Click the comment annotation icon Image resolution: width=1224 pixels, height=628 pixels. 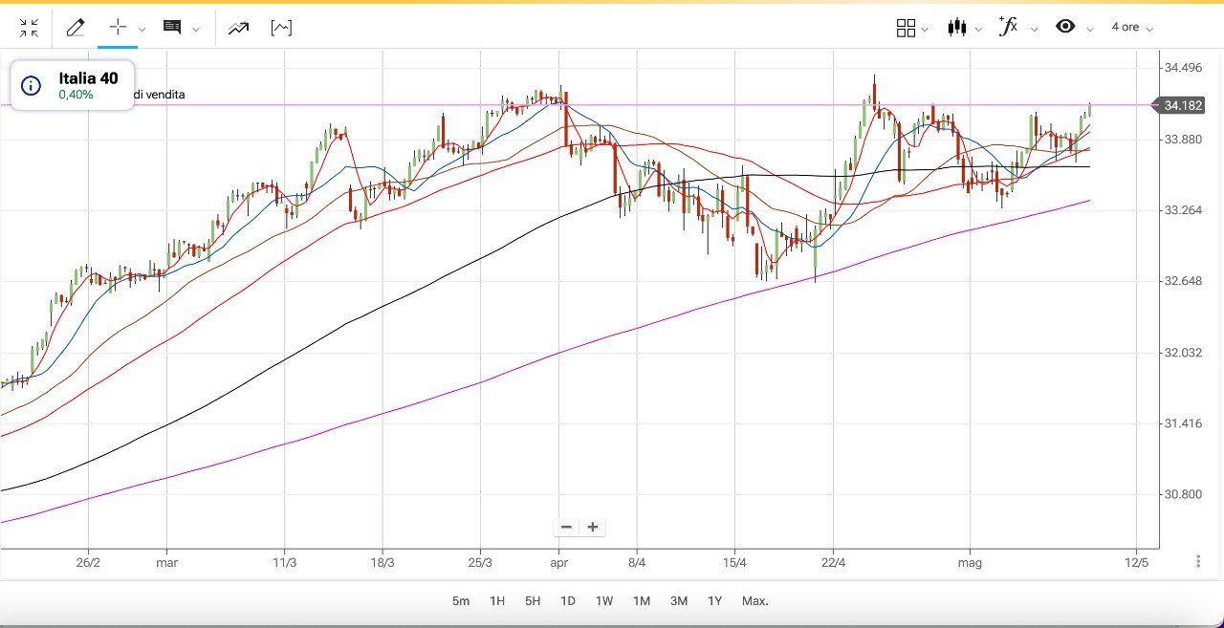[x=172, y=28]
